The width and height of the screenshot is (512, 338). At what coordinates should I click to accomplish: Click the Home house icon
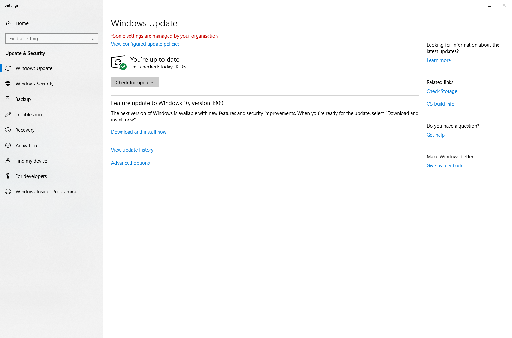tap(8, 23)
